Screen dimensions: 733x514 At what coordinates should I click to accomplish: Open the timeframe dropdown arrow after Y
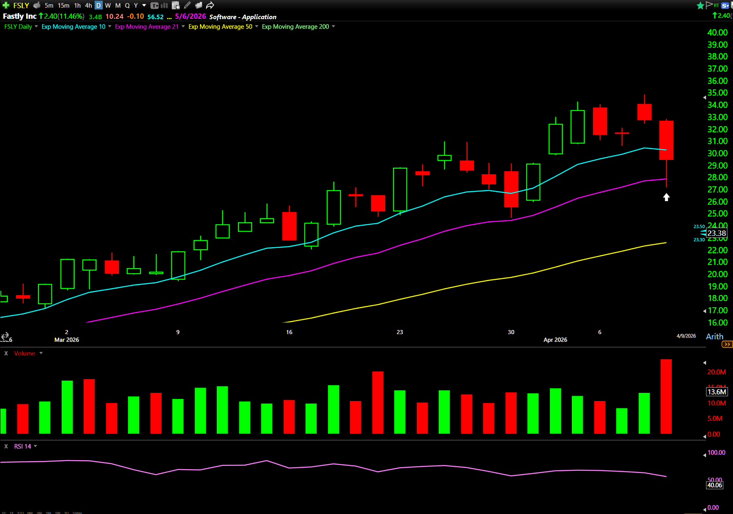144,5
